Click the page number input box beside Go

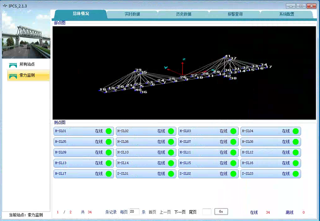coord(207,212)
